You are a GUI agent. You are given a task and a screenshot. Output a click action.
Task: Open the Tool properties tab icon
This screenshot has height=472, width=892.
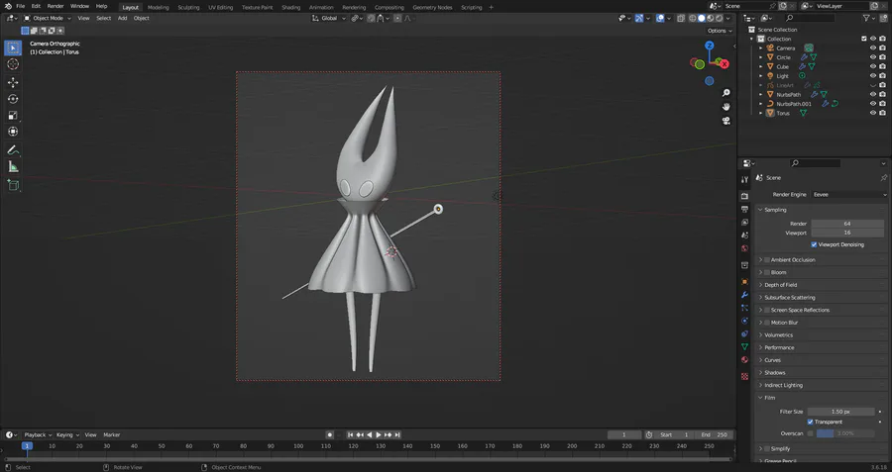(x=744, y=179)
